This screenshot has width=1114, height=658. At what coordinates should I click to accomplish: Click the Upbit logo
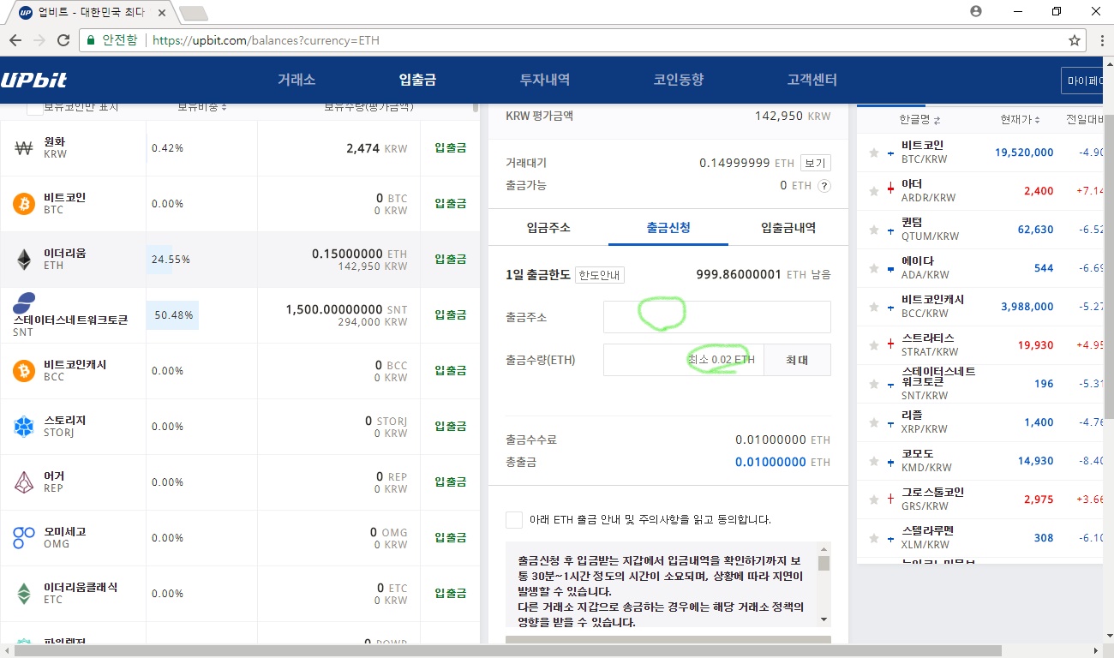pyautogui.click(x=34, y=81)
